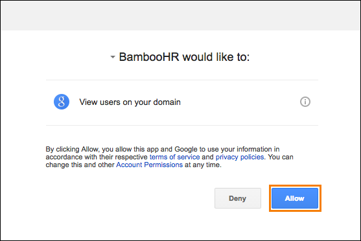The width and height of the screenshot is (361, 241).
Task: Click the blue Allow button
Action: (295, 198)
